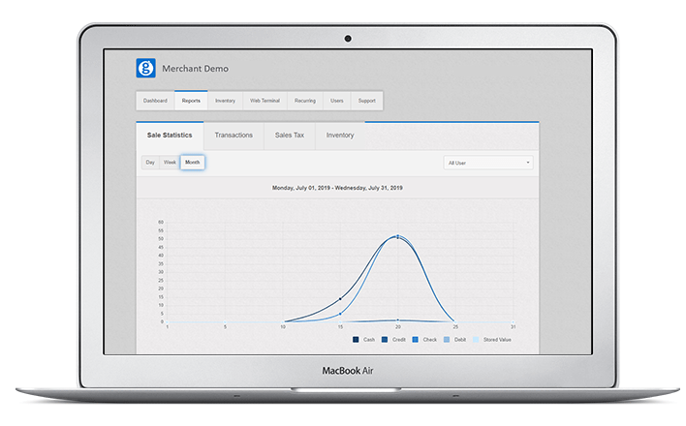Click the Cash legend label
Viewport: 686px width, 426px height.
coord(369,340)
